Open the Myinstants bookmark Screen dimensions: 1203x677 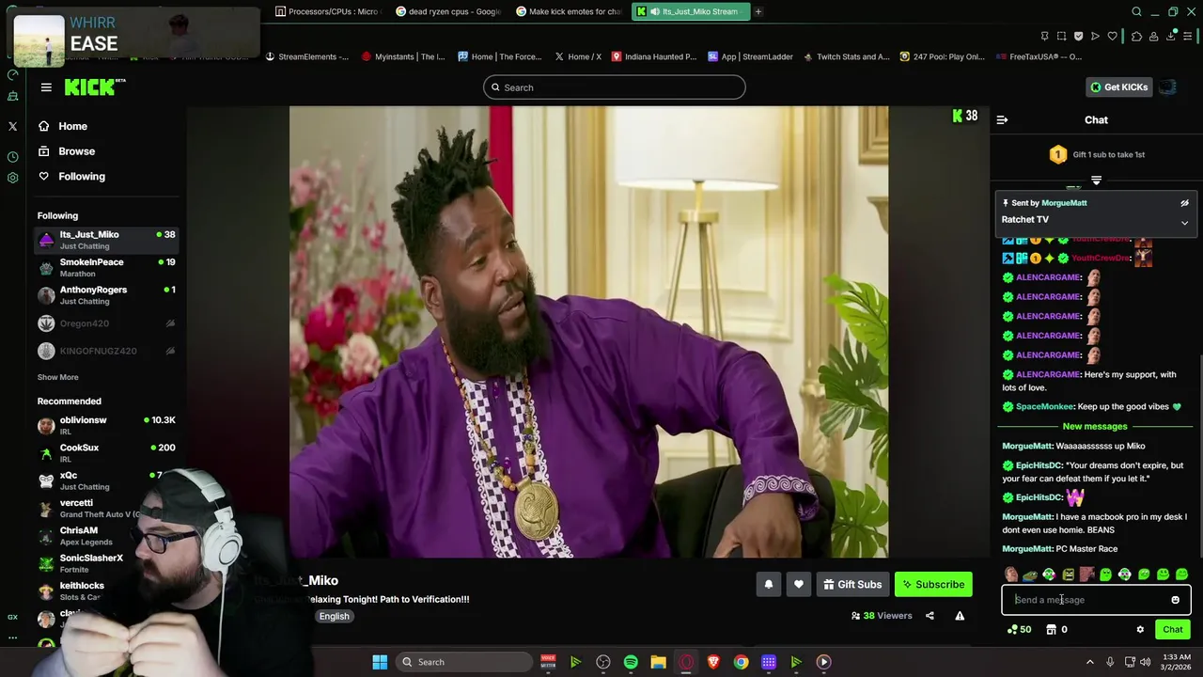point(403,56)
